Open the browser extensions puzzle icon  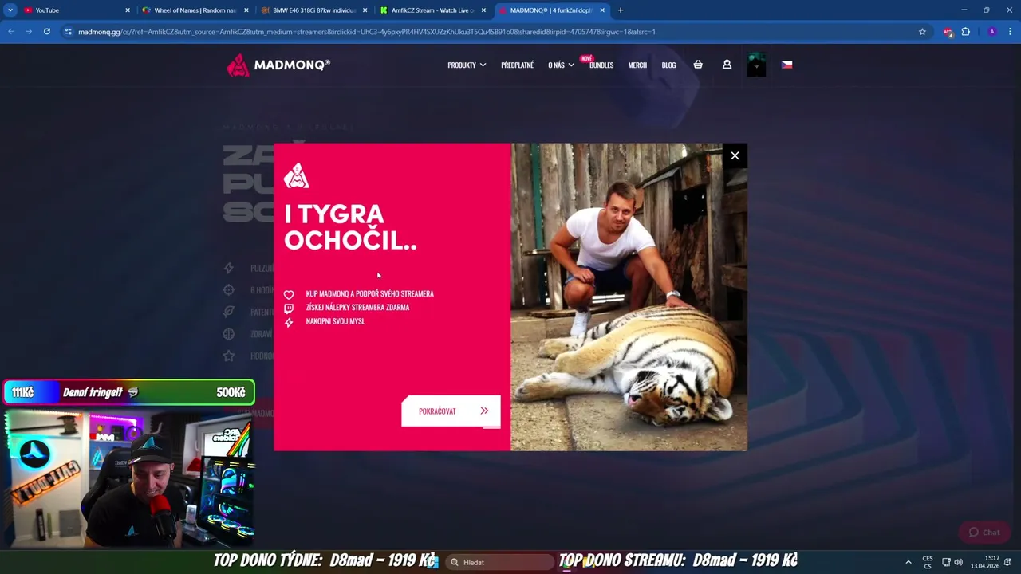pos(966,32)
